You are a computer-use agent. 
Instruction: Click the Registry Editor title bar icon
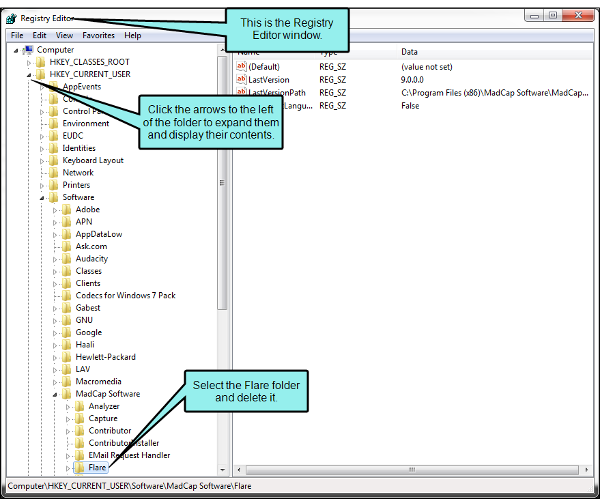12,18
